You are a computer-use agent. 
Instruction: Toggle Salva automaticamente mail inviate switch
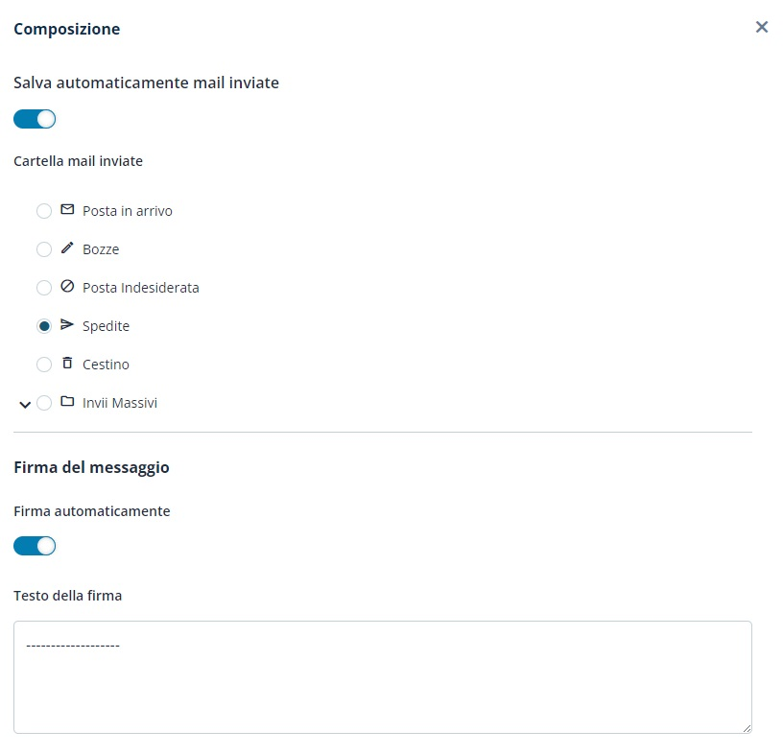pyautogui.click(x=35, y=119)
